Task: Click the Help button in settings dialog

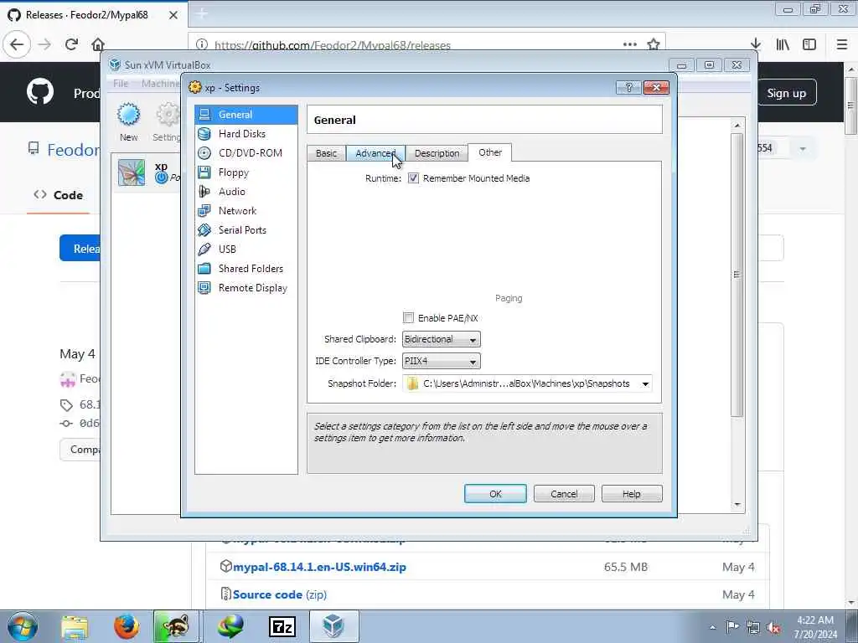Action: pyautogui.click(x=632, y=494)
